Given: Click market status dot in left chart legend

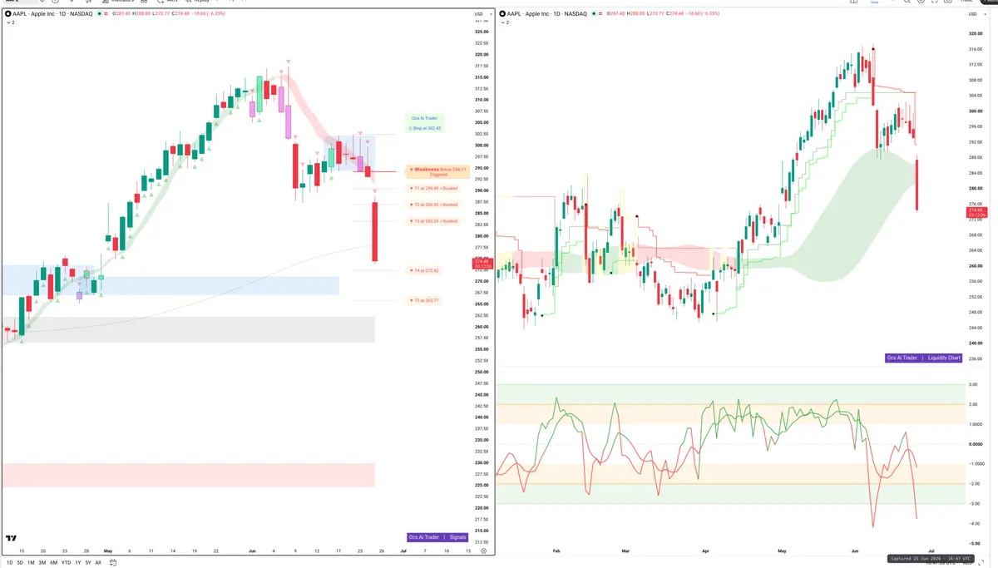Looking at the screenshot, I should [x=99, y=13].
